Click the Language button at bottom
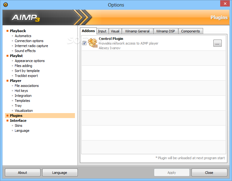Image resolution: width=232 pixels, height=181 pixels. 60,172
